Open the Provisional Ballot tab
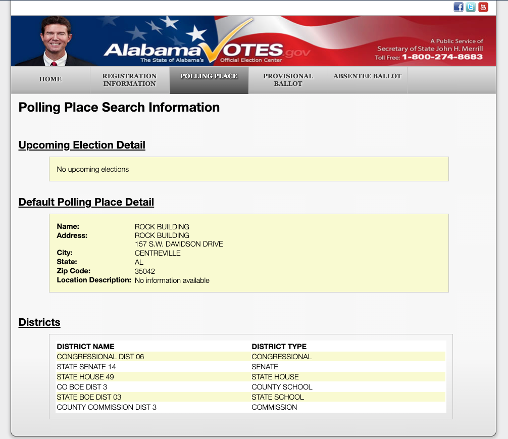 tap(288, 80)
